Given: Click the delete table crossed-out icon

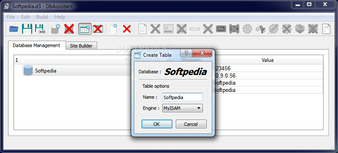Looking at the screenshot, I should (98, 29).
